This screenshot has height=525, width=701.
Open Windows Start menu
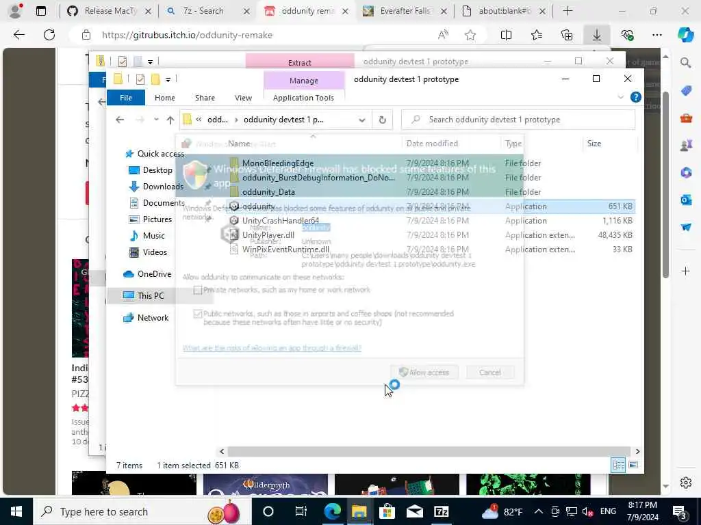(x=16, y=511)
